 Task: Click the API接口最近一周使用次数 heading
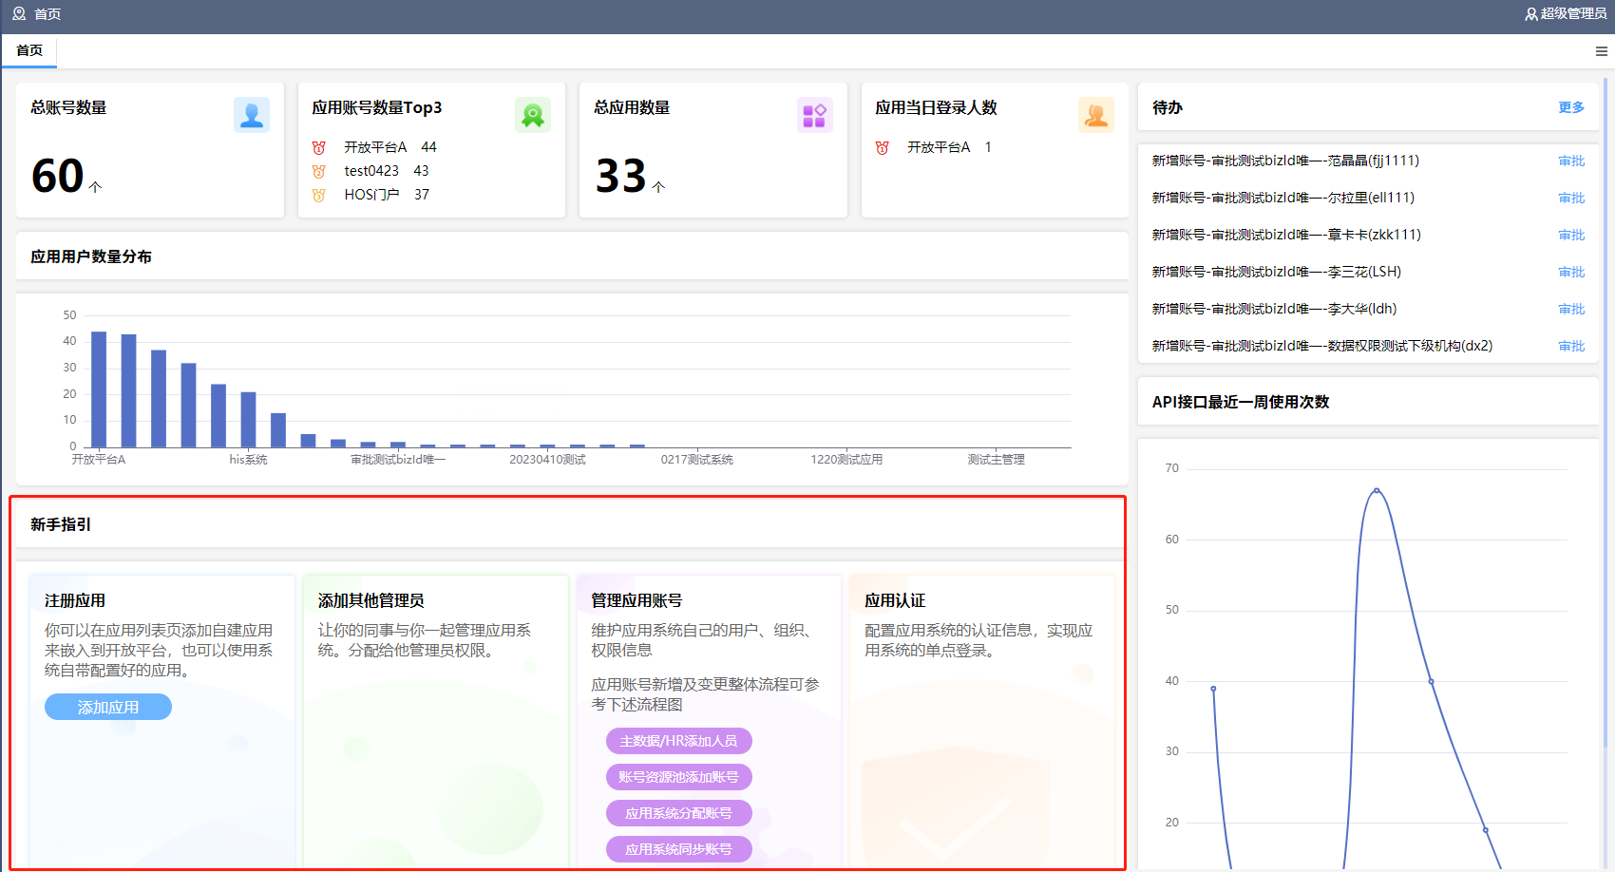(x=1241, y=402)
